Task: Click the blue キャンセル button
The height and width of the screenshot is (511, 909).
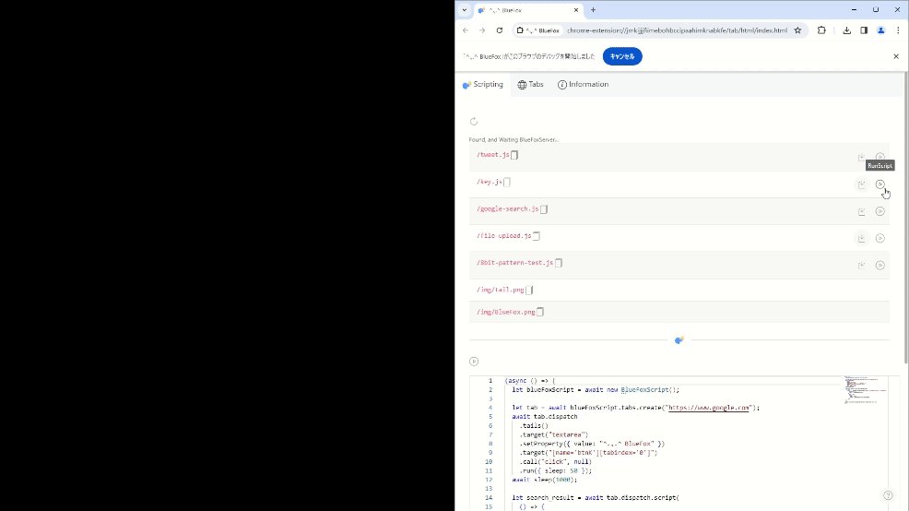Action: point(622,56)
